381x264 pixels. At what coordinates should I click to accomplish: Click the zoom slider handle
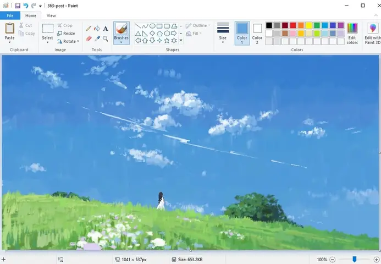[355, 259]
